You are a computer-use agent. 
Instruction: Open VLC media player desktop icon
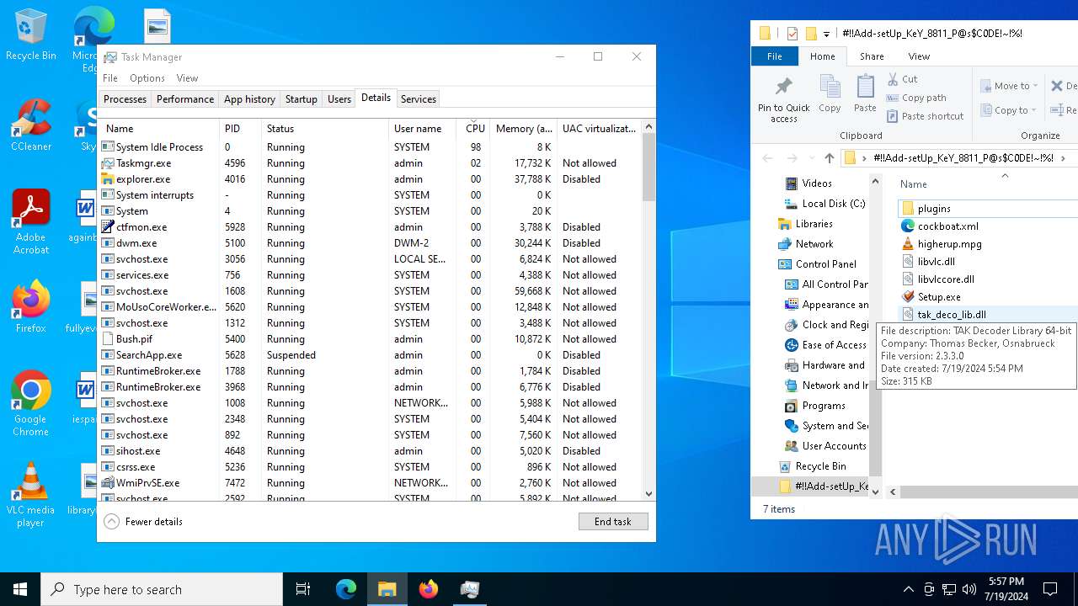30,495
